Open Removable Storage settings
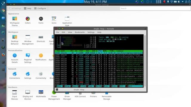 [x=107, y=96]
